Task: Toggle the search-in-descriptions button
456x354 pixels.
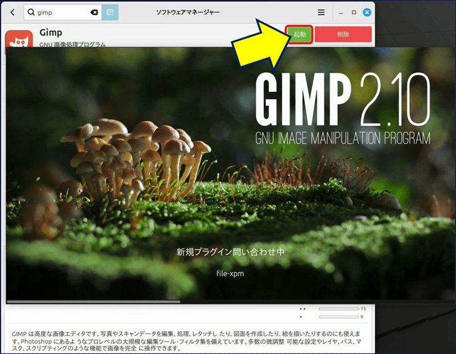Action: point(110,12)
